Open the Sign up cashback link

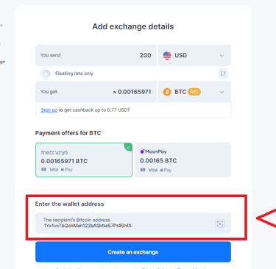[x=49, y=110]
